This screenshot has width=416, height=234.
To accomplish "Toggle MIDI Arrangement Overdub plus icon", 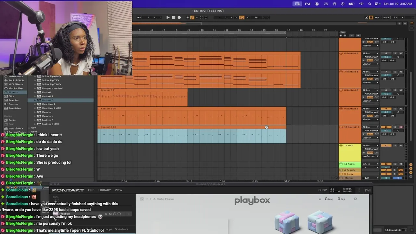I will pos(188,18).
